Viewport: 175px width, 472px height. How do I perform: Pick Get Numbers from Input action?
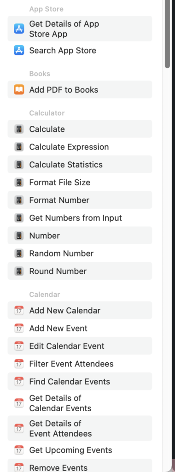click(x=80, y=218)
